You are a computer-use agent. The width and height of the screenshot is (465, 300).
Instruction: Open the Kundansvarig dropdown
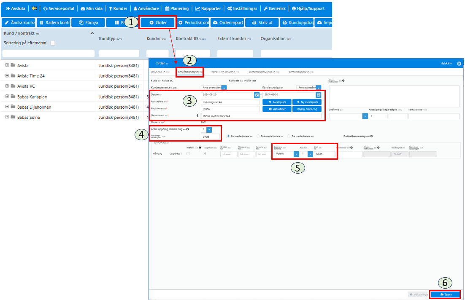point(319,88)
